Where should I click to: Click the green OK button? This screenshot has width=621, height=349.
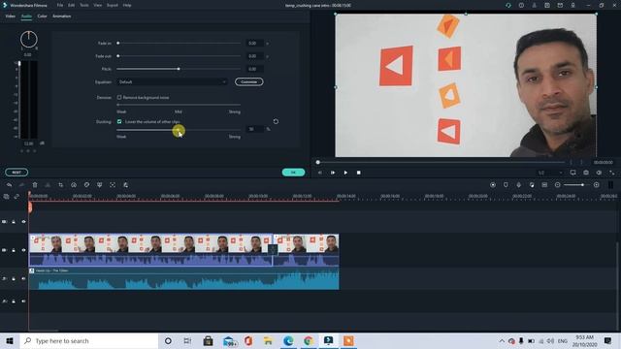[293, 173]
